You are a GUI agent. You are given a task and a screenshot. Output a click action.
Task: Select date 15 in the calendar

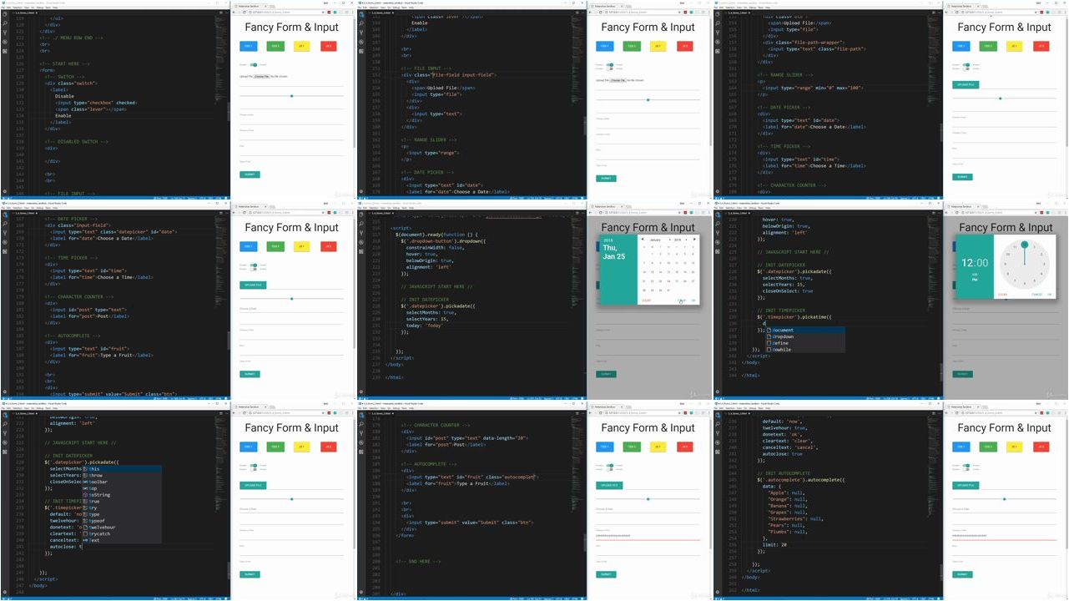[652, 272]
